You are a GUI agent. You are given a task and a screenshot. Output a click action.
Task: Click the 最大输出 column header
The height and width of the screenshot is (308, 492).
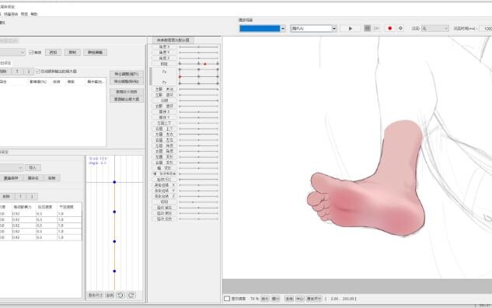pyautogui.click(x=95, y=82)
